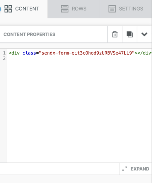Place cursor in the sendx-form class string

pos(87,53)
